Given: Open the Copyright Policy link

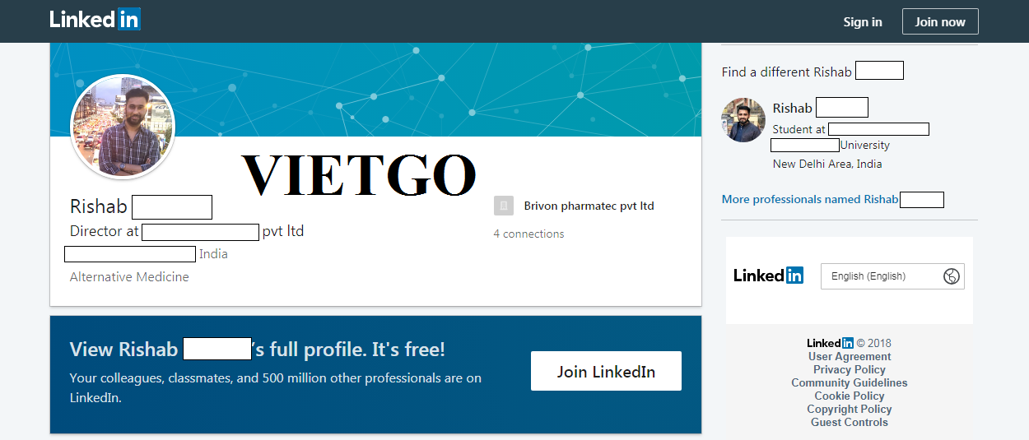Looking at the screenshot, I should click(x=850, y=409).
